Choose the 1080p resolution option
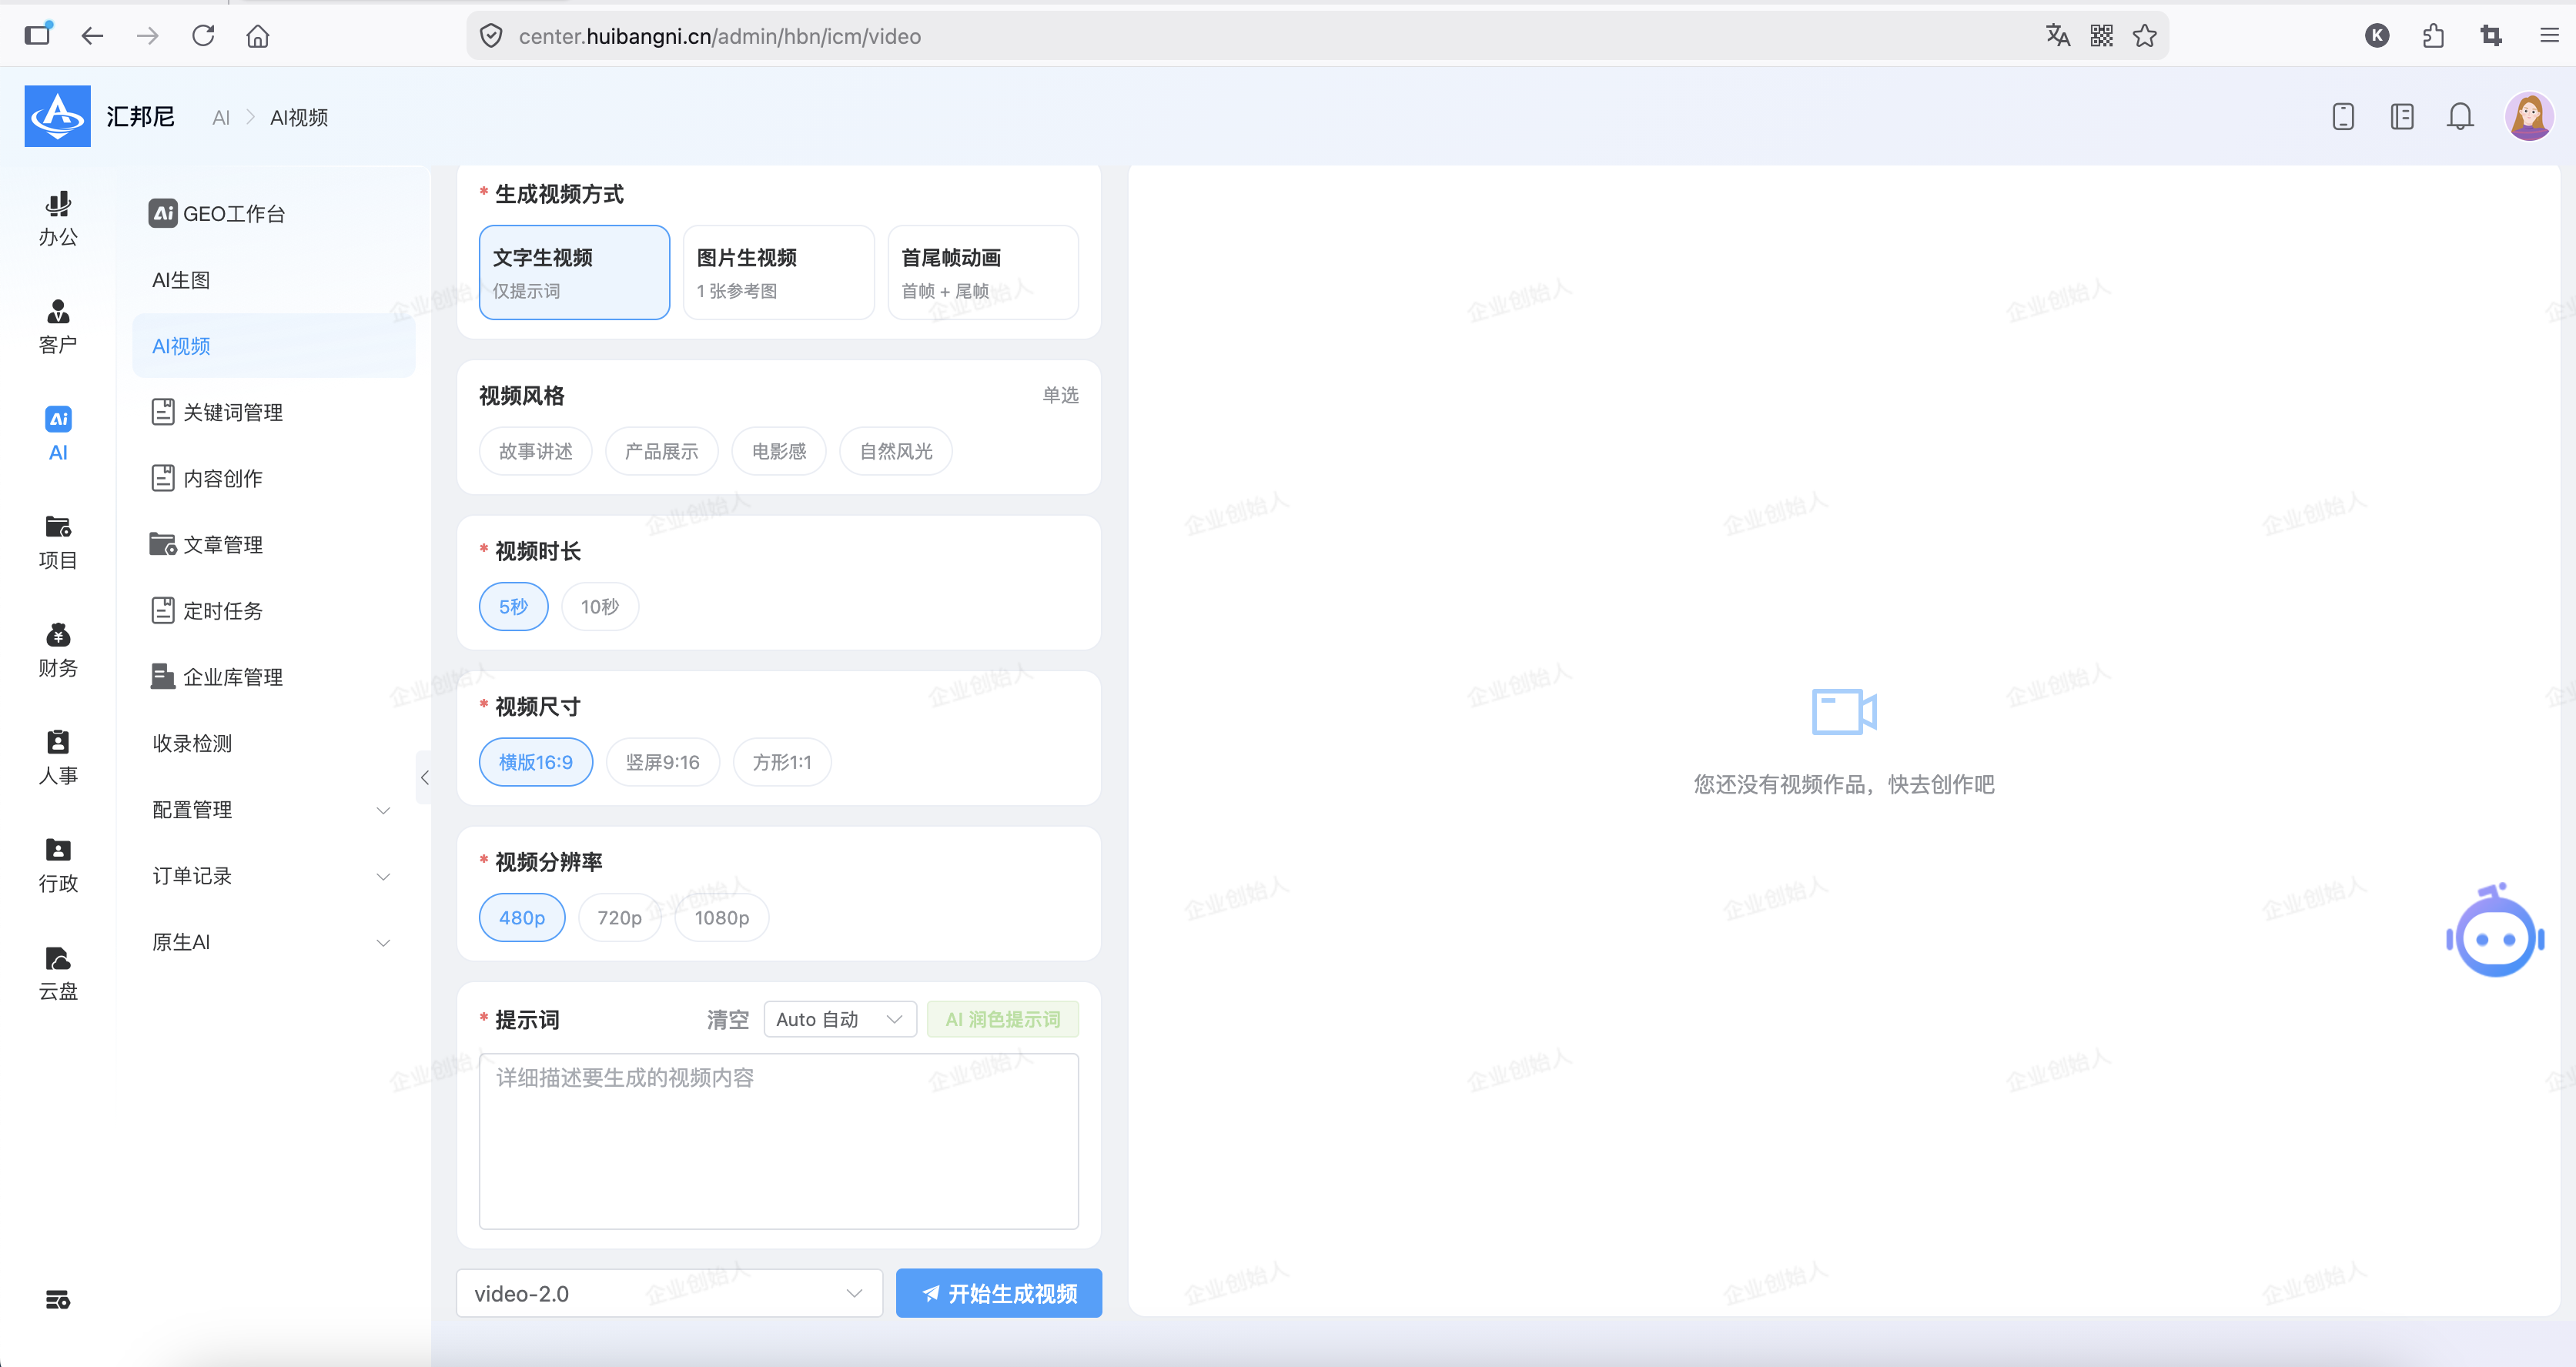 (x=721, y=918)
